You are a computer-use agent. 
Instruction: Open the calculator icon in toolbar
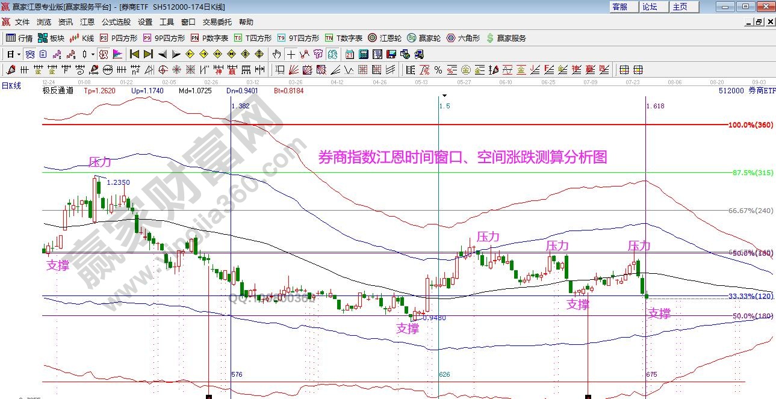pos(363,54)
